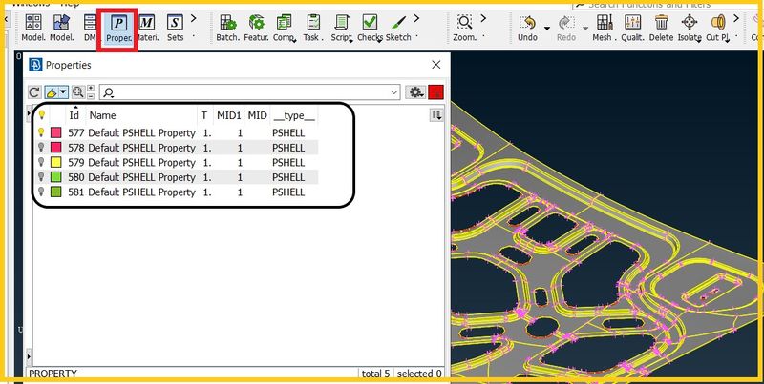Open the Sets (S) list icon
The image size is (764, 384).
point(175,28)
